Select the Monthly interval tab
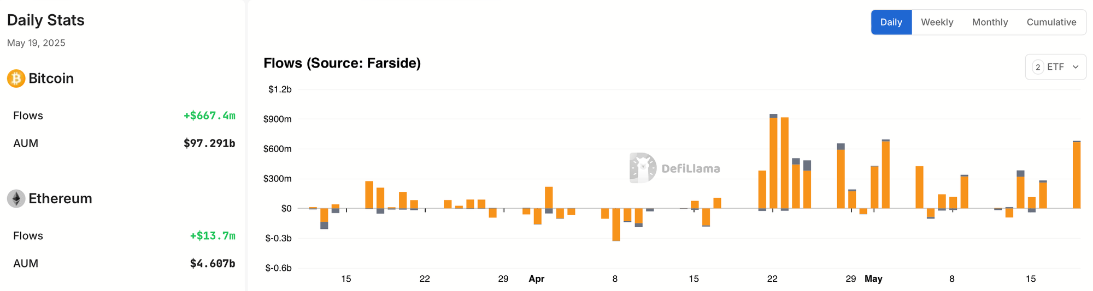1093x291 pixels. click(x=990, y=22)
